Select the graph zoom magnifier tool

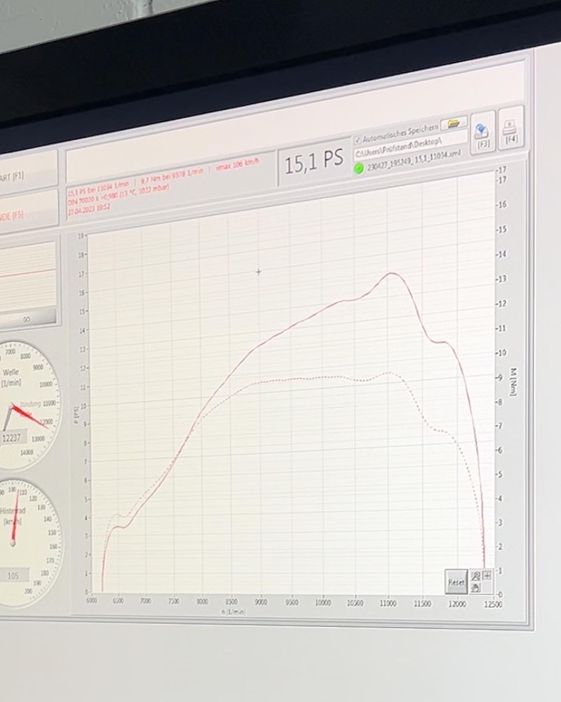[x=476, y=576]
